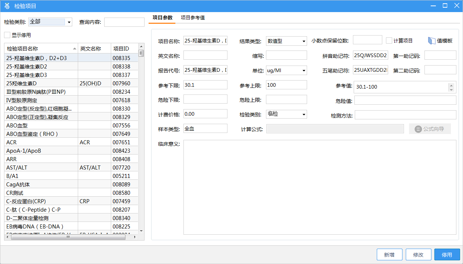Image resolution: width=463 pixels, height=264 pixels.
Task: Focus the 查询内容 search field
Action: tap(124, 22)
